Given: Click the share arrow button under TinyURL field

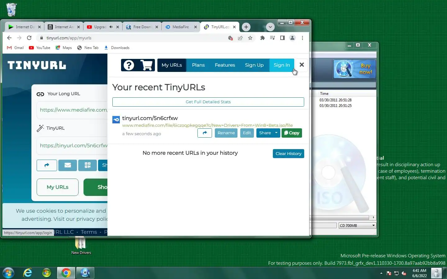Looking at the screenshot, I should (x=47, y=165).
